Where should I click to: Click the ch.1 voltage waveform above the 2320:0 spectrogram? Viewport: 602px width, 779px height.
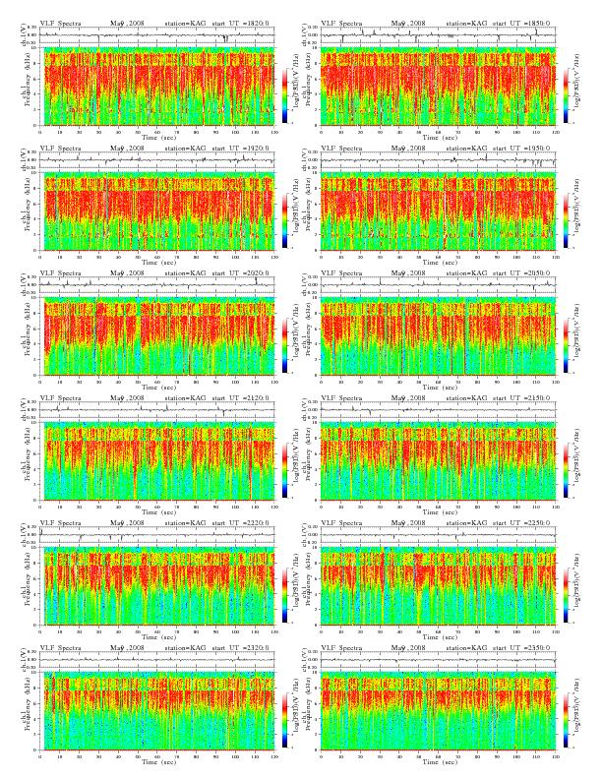[157, 660]
